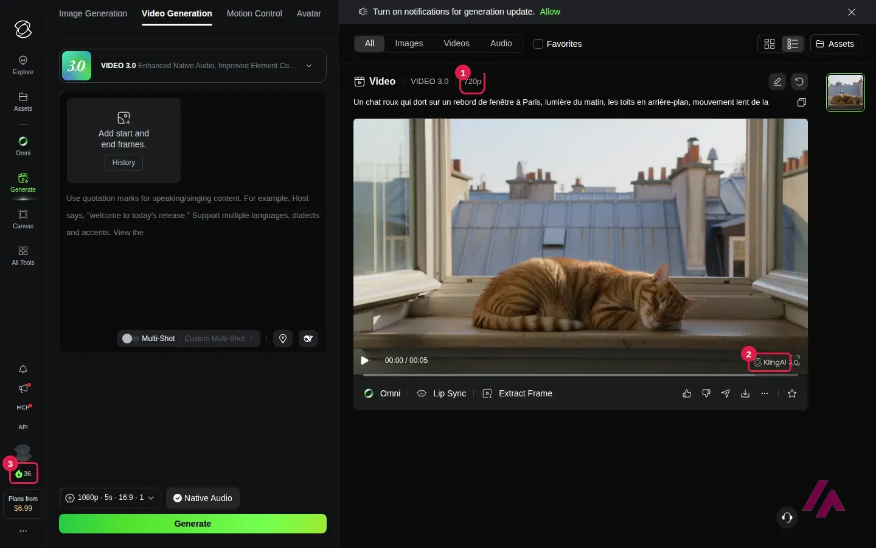Open the notifications bell
The image size is (876, 548).
pyautogui.click(x=23, y=370)
